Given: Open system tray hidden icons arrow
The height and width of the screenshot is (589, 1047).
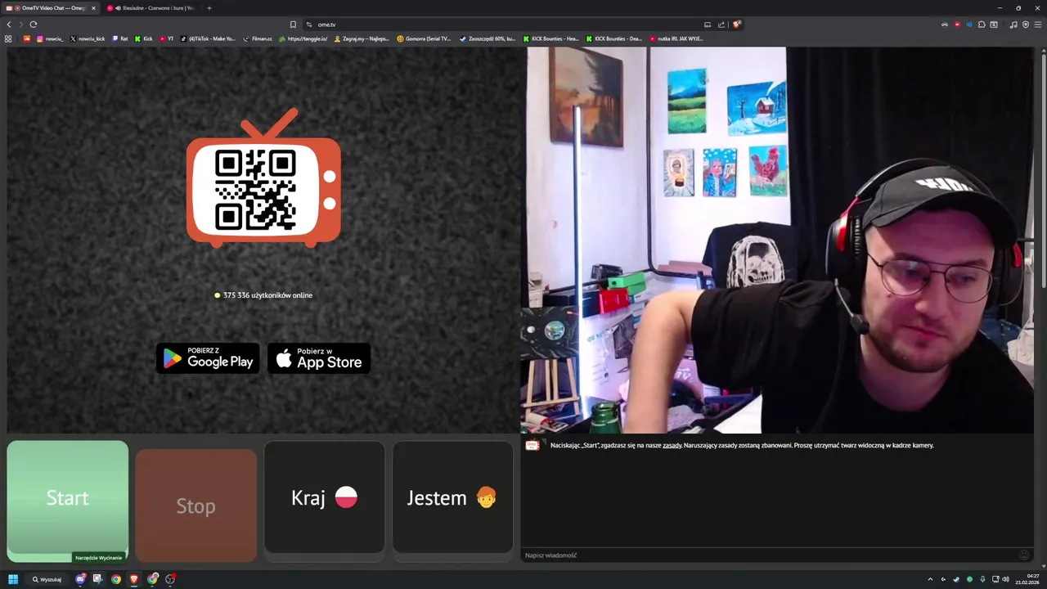Looking at the screenshot, I should [930, 579].
